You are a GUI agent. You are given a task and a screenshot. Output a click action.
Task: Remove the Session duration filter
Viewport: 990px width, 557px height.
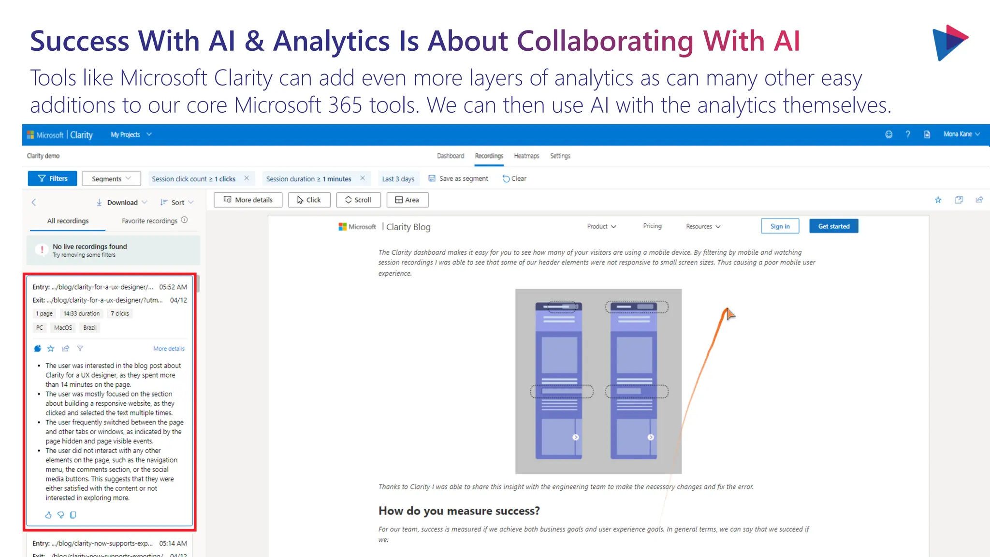363,178
